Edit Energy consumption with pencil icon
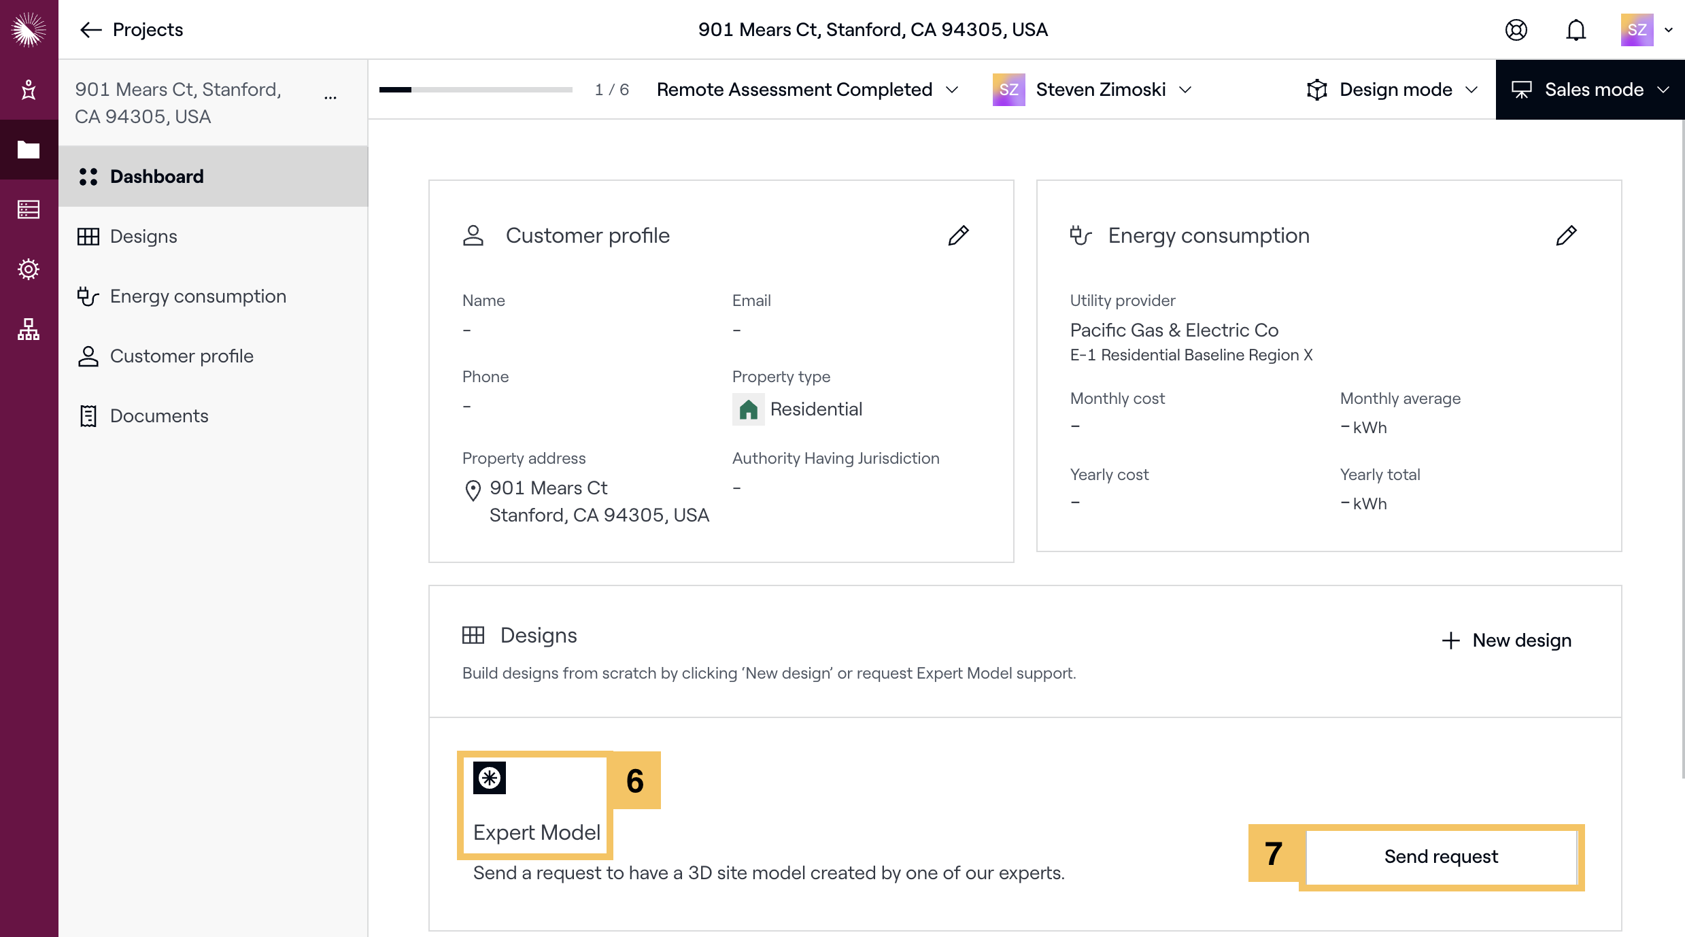 tap(1566, 235)
